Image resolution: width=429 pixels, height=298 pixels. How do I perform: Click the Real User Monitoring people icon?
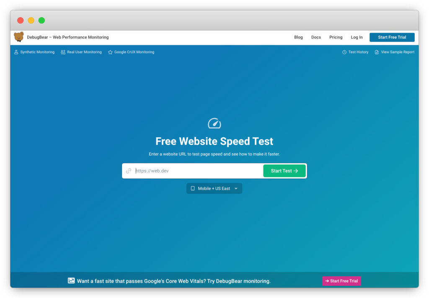[63, 52]
